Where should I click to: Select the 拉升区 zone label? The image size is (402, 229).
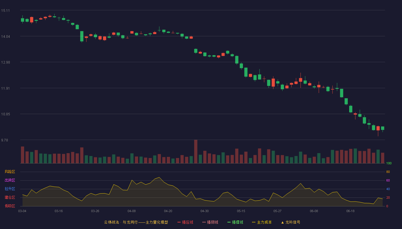(10, 189)
